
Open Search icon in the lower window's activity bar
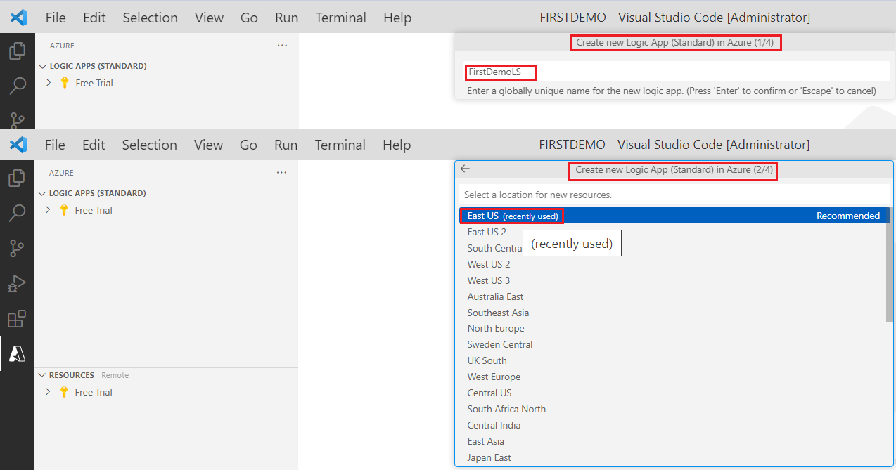[17, 213]
